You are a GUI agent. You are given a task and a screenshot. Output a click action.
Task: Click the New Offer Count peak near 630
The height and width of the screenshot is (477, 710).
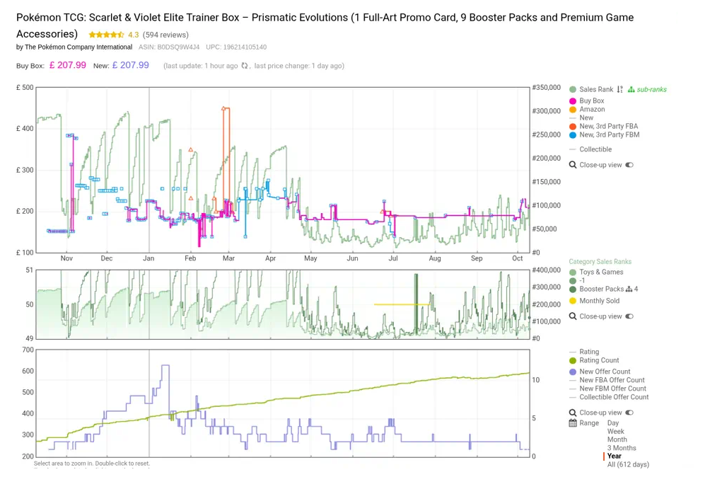point(165,365)
